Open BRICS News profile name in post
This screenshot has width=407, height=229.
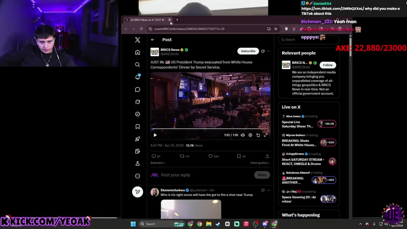coord(170,50)
